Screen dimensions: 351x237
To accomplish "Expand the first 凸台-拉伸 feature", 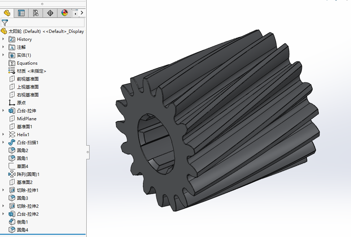I will click(x=3, y=111).
